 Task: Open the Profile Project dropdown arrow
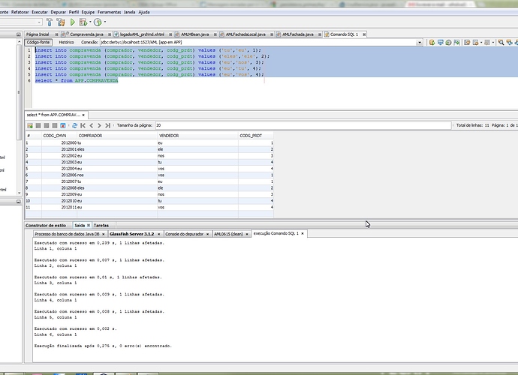click(x=105, y=22)
